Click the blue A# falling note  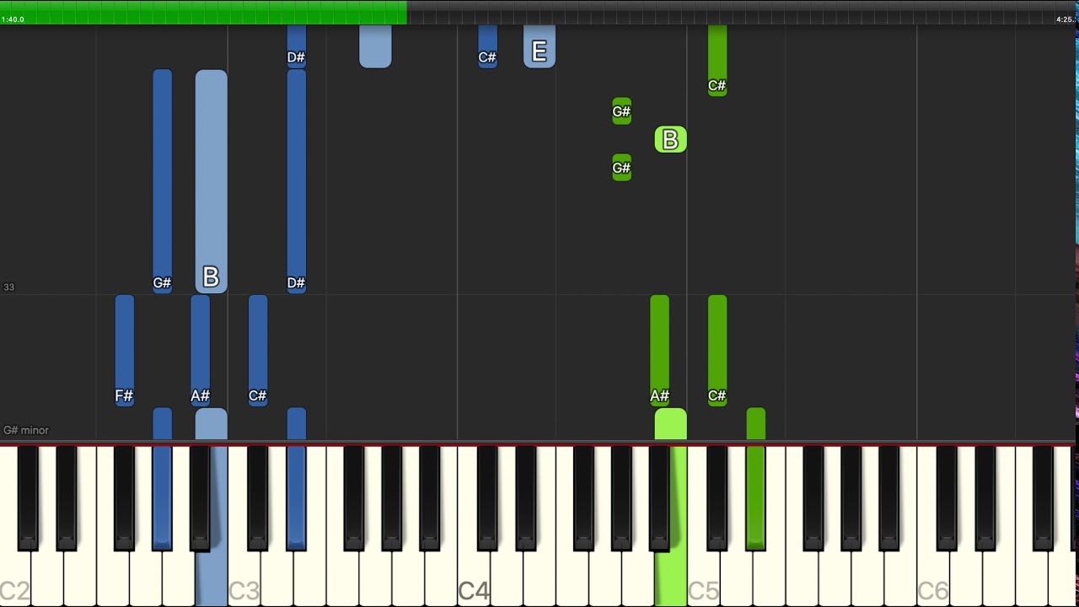coord(200,351)
